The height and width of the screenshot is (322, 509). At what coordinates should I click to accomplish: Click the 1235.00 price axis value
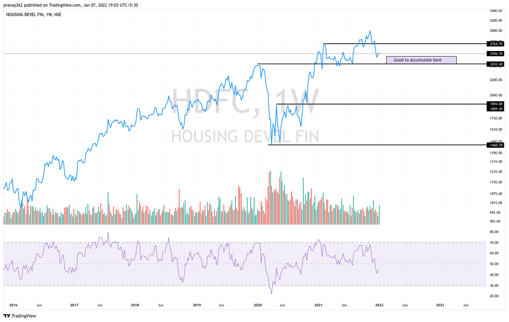click(x=495, y=172)
